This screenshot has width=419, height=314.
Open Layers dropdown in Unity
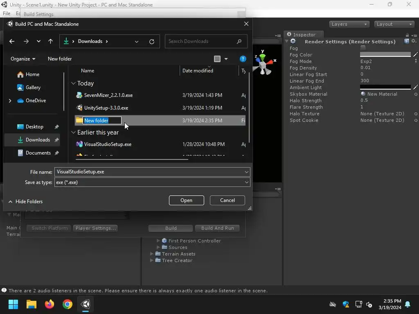[x=349, y=24]
